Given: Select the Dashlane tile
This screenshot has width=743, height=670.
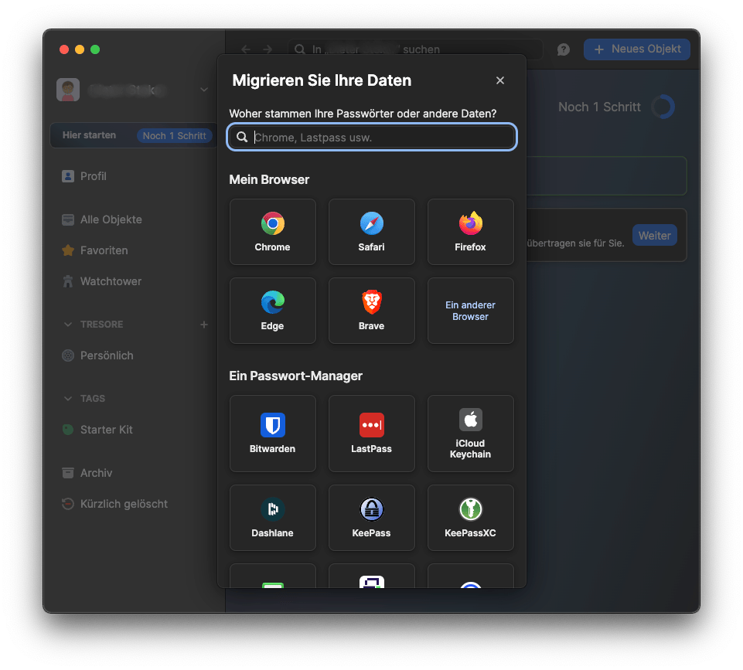Looking at the screenshot, I should [272, 518].
